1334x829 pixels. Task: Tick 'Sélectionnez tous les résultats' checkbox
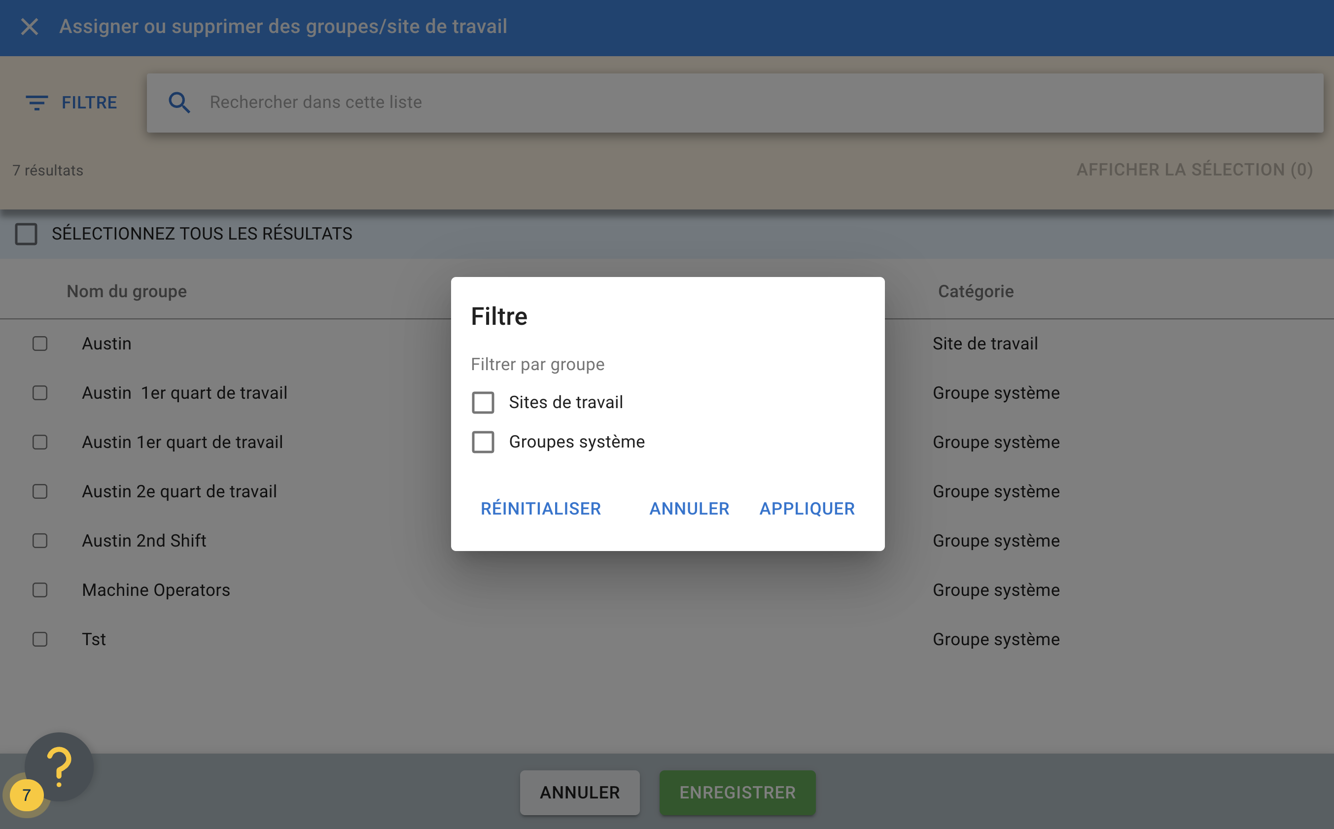pyautogui.click(x=26, y=234)
